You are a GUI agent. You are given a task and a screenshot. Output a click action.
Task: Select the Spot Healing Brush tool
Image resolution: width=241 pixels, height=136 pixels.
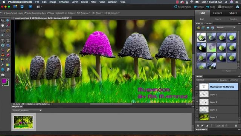point(8,50)
